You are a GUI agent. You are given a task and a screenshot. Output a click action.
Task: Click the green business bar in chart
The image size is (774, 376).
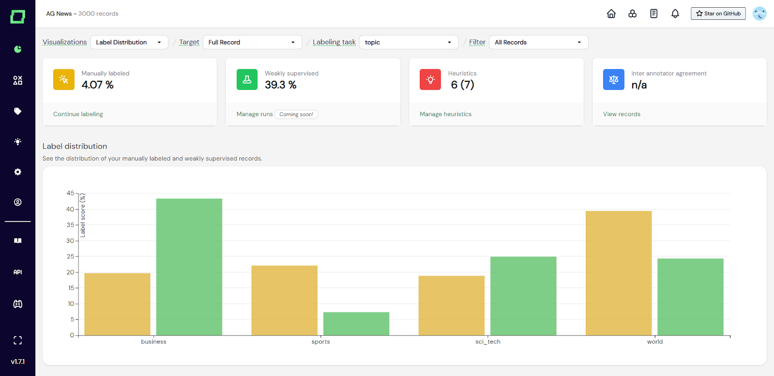[189, 267]
